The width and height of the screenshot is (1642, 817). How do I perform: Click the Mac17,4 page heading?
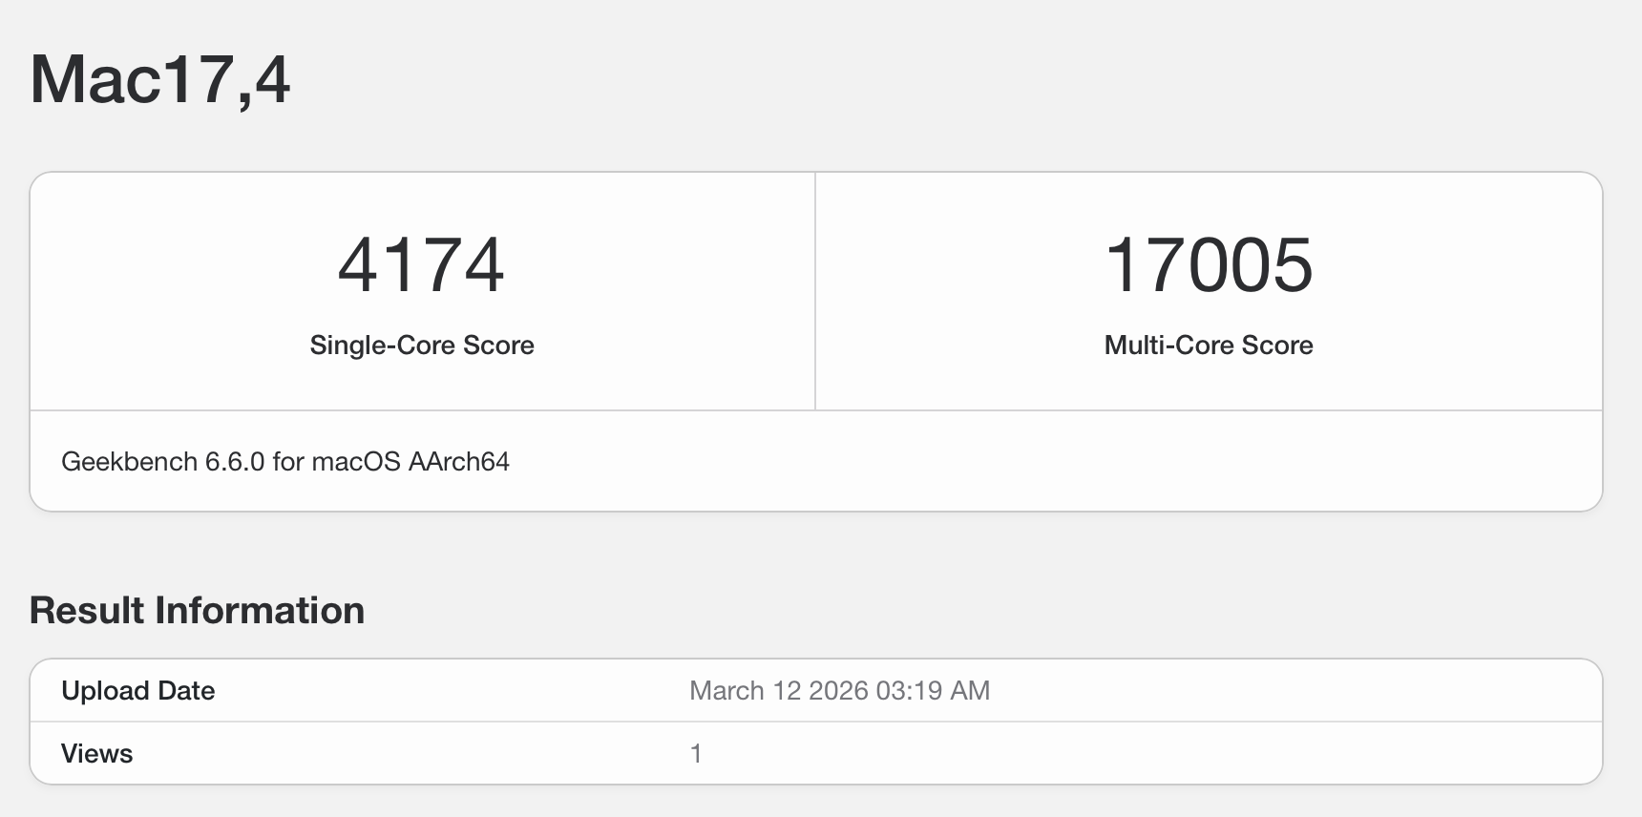coord(159,79)
